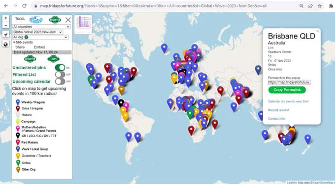Click the blue pin on Iceland
The height and width of the screenshot is (184, 335).
click(x=164, y=48)
